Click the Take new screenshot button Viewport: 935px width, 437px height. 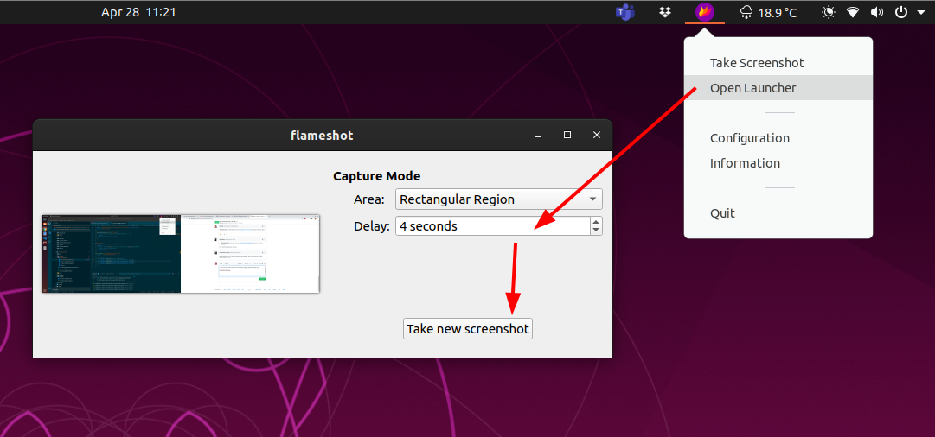[467, 329]
